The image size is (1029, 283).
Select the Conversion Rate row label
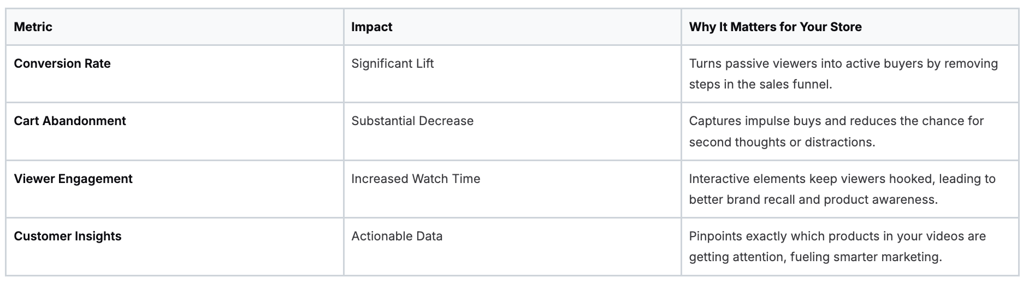coord(62,63)
